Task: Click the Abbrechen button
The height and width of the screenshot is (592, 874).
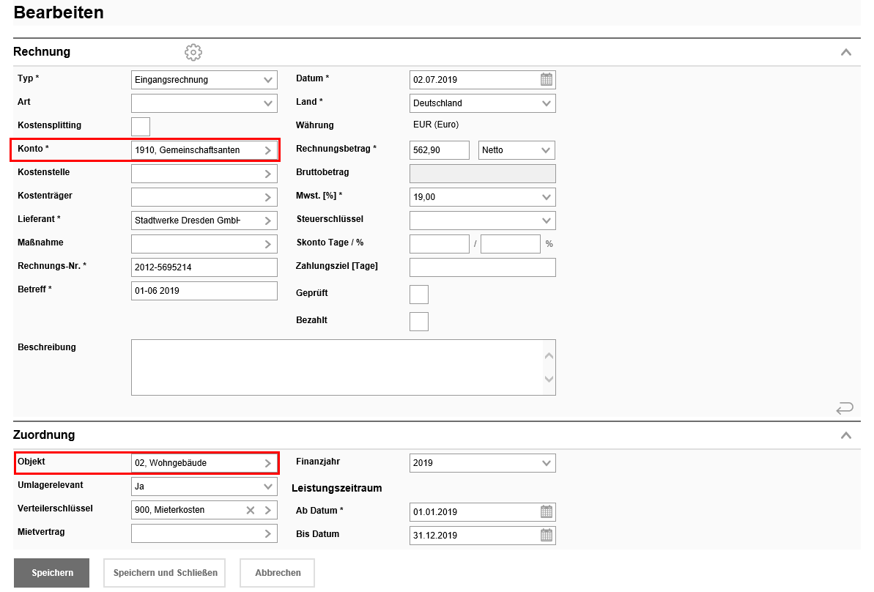Action: [x=278, y=573]
